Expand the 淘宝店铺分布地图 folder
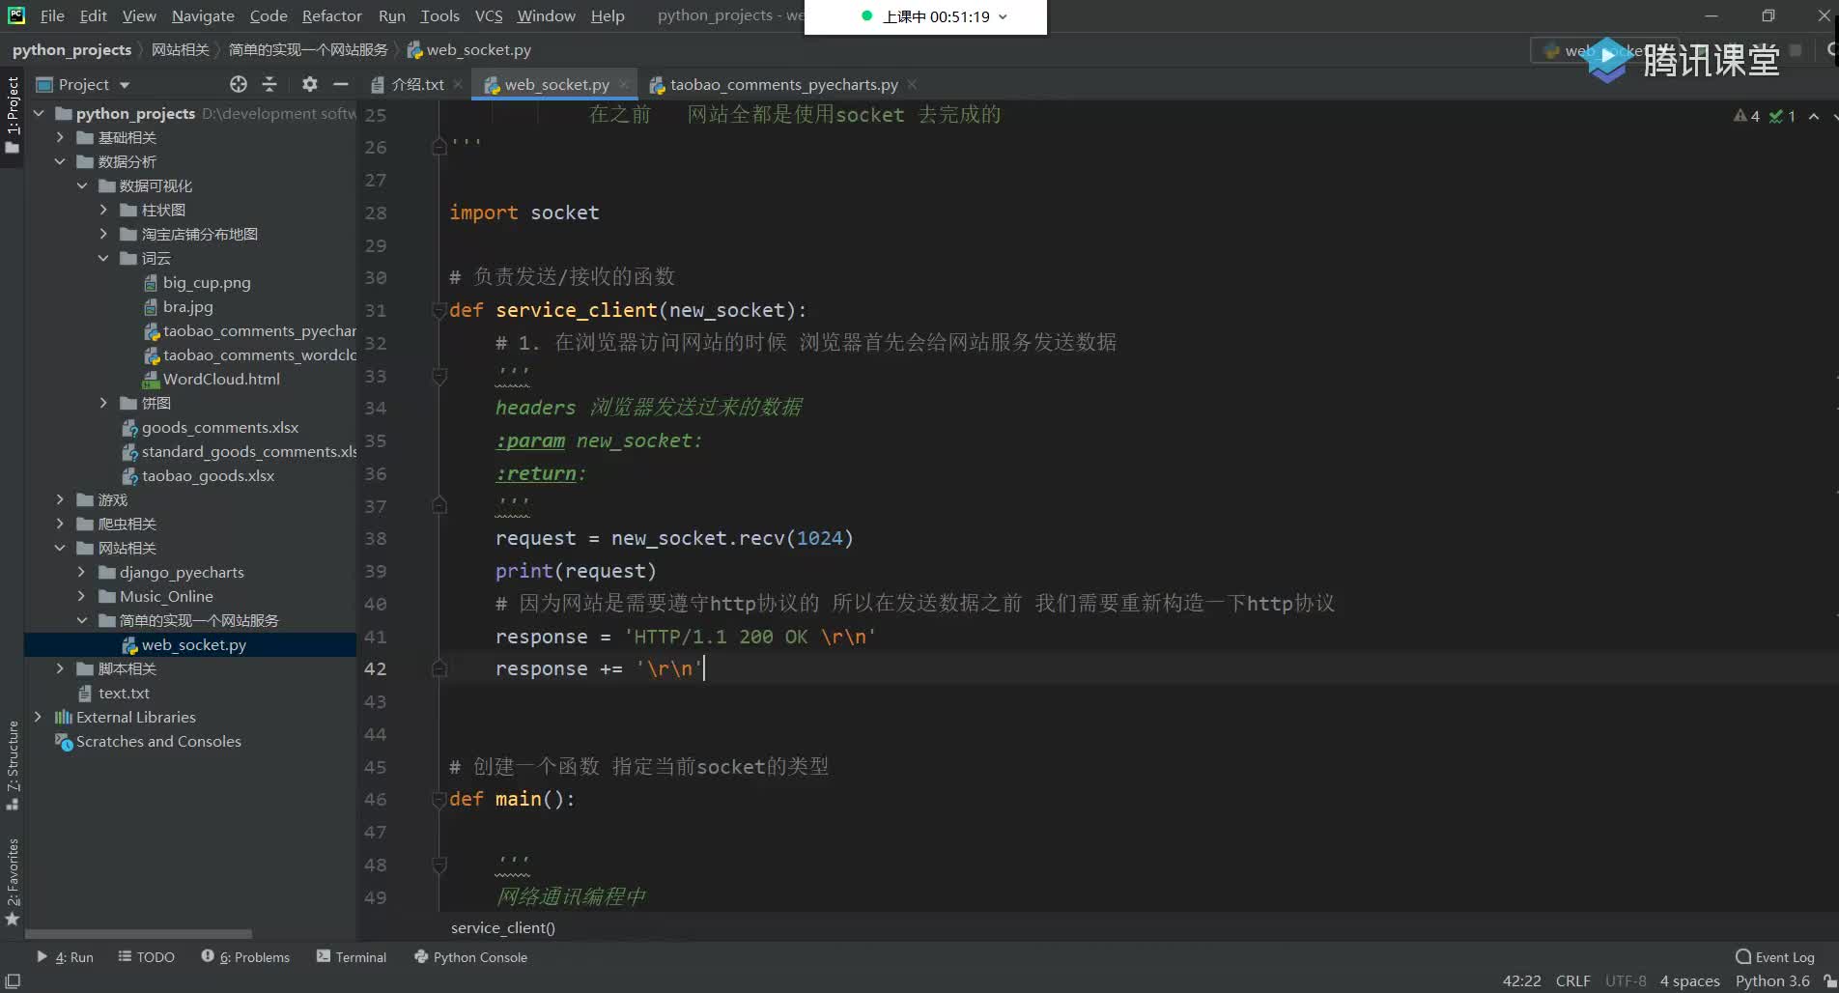1839x993 pixels. 103,234
